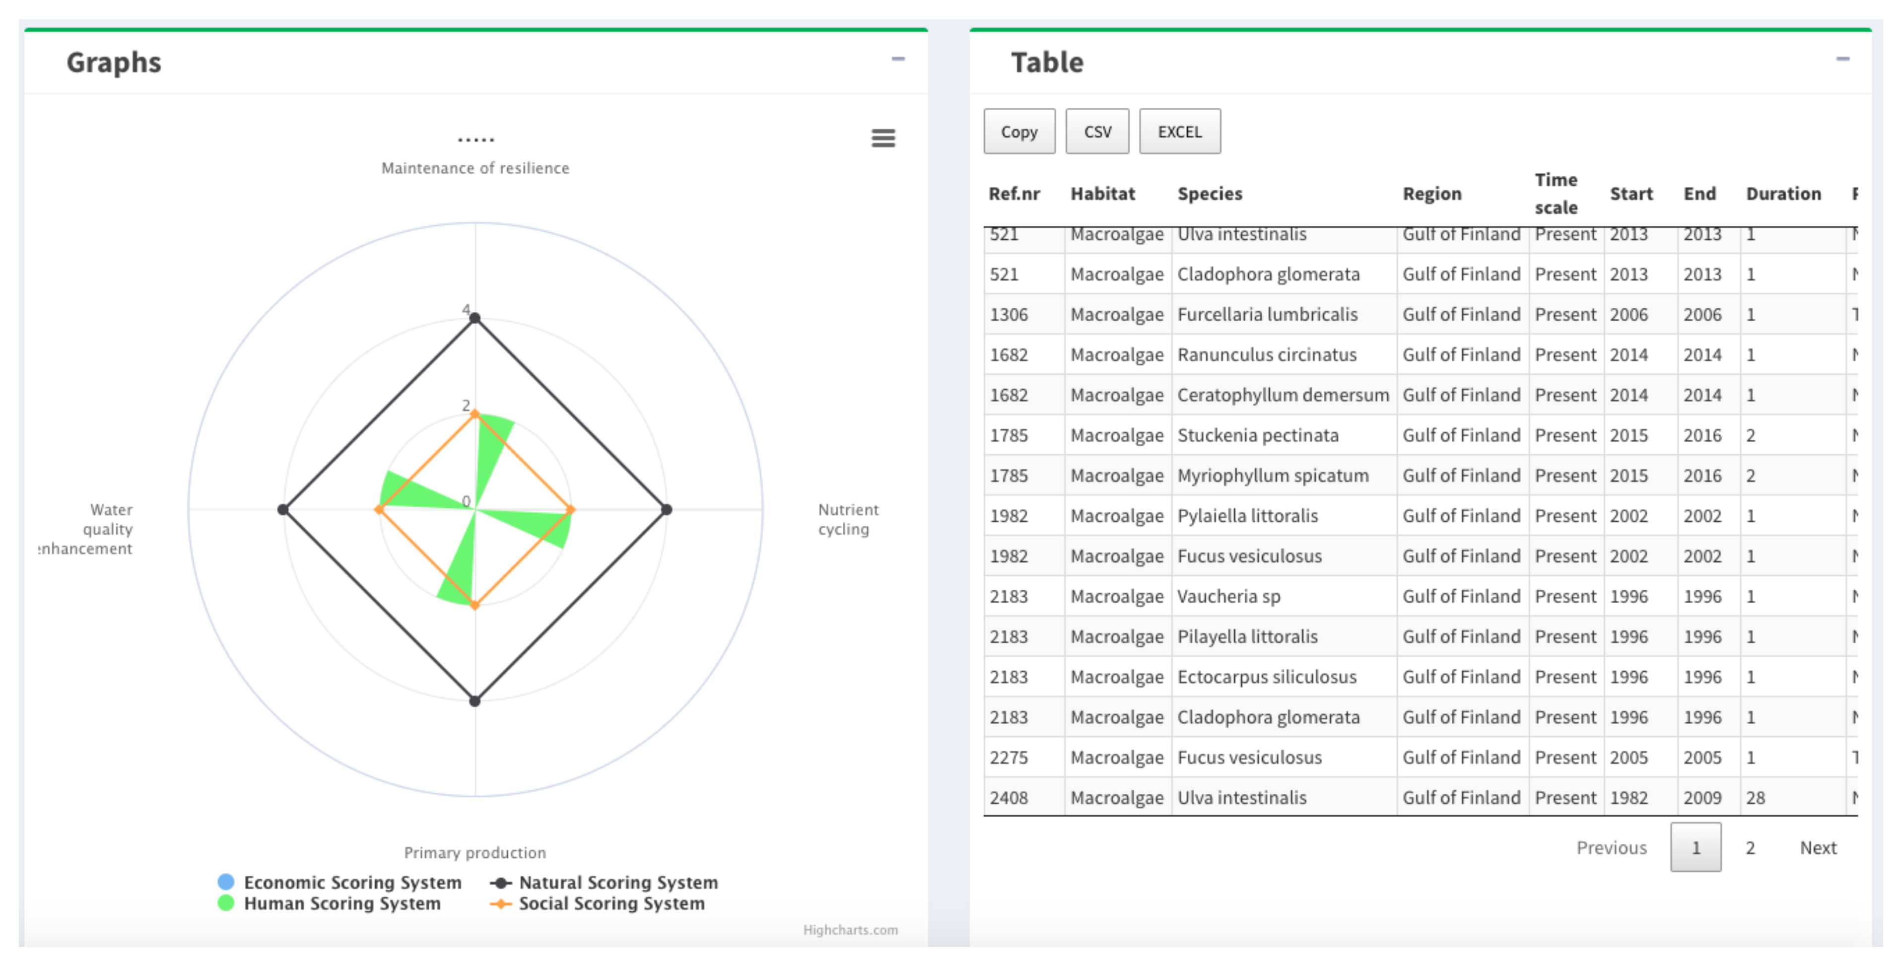
Task: Click the Next page link
Action: pyautogui.click(x=1818, y=847)
